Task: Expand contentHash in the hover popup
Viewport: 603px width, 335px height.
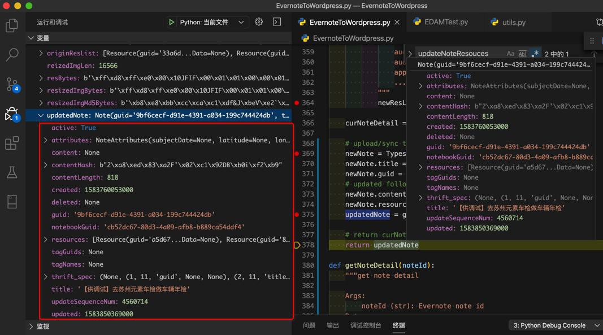Action: tap(420, 106)
